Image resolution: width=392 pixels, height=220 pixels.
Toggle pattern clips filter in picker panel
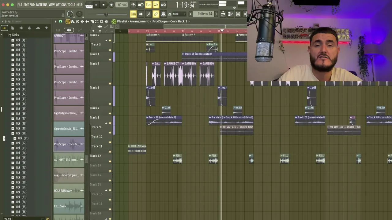pos(58,30)
